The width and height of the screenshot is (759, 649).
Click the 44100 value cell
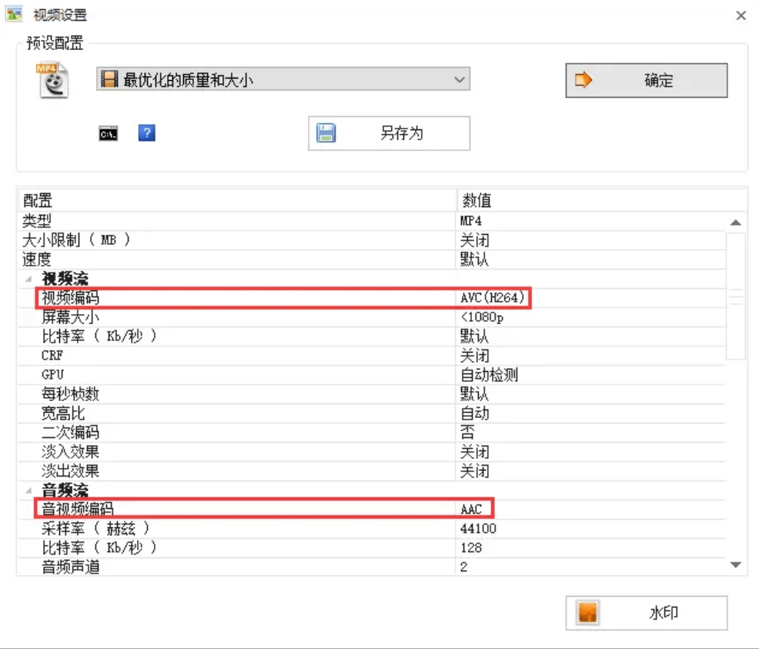pos(590,528)
